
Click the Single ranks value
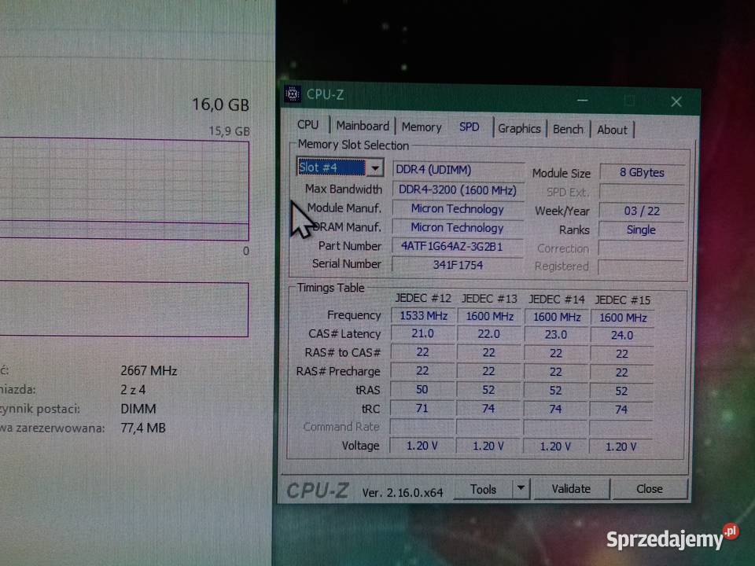(642, 230)
